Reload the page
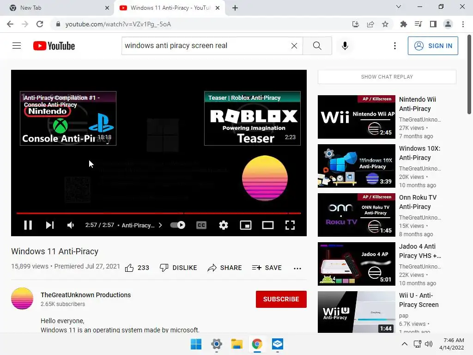The height and width of the screenshot is (355, 473). point(40,24)
